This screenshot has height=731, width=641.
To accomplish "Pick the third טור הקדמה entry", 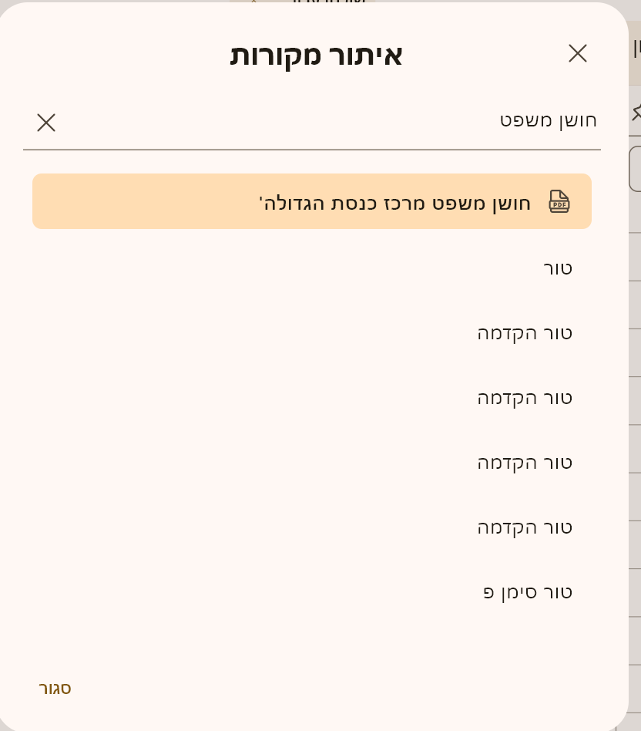I will (x=525, y=463).
